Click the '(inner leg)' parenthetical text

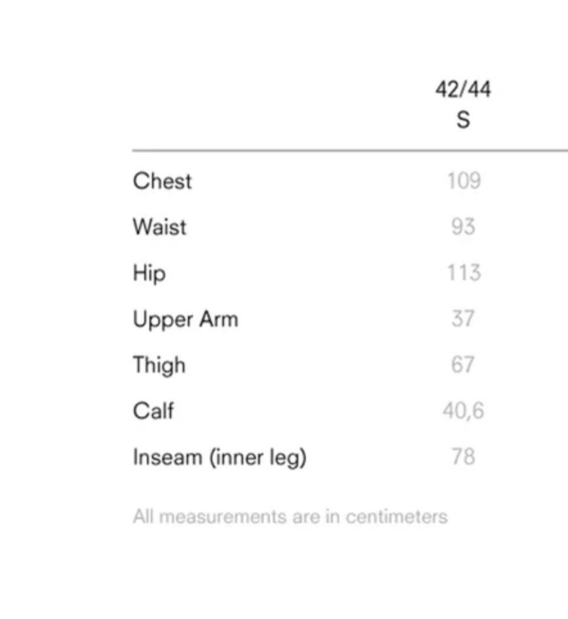click(x=258, y=457)
